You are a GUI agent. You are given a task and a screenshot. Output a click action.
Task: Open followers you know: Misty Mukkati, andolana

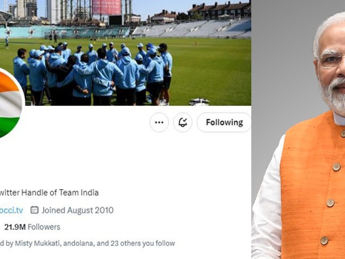[x=87, y=243]
